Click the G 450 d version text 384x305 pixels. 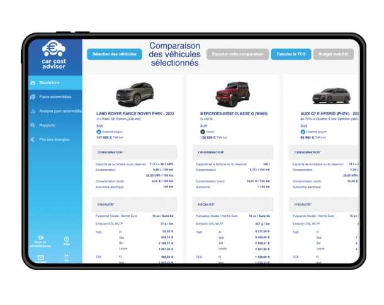[x=206, y=119]
